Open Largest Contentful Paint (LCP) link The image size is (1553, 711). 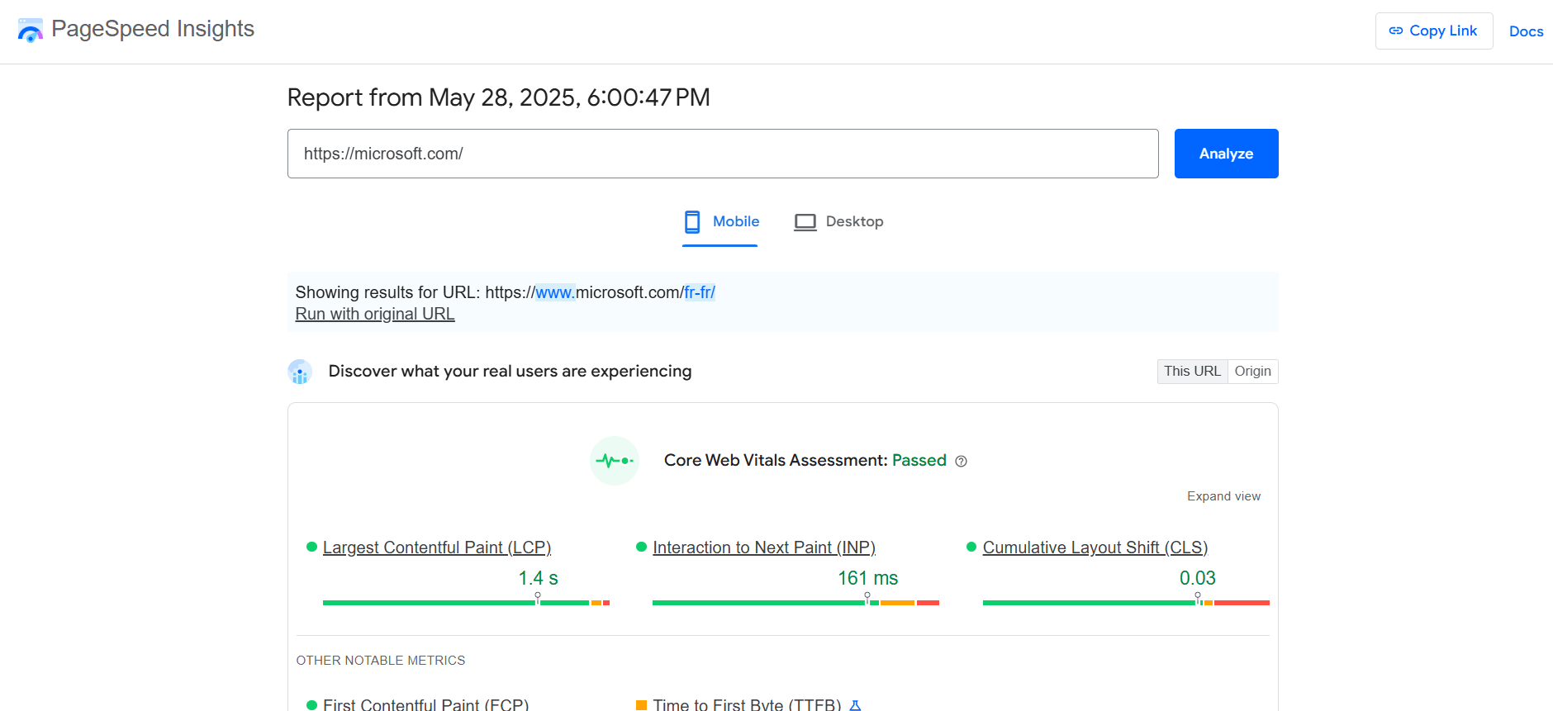[x=437, y=547]
